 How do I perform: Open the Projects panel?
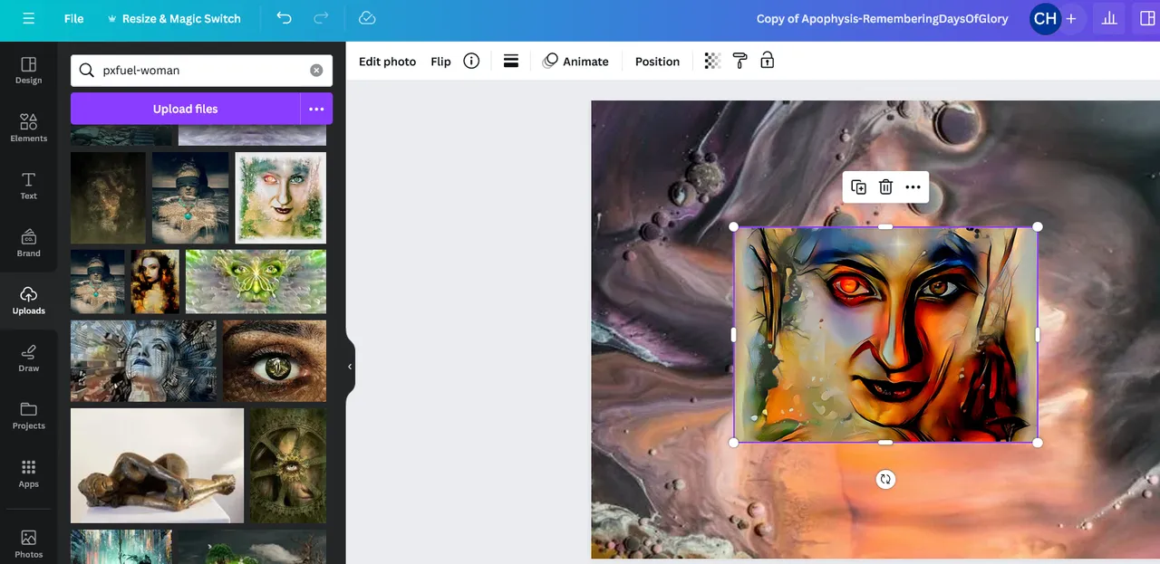29,416
